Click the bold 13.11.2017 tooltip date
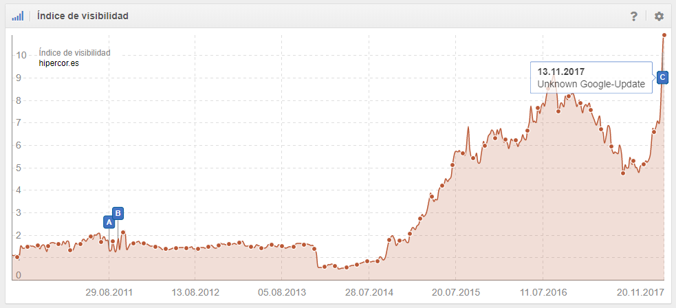Viewport: 676px width, 308px height. (560, 71)
